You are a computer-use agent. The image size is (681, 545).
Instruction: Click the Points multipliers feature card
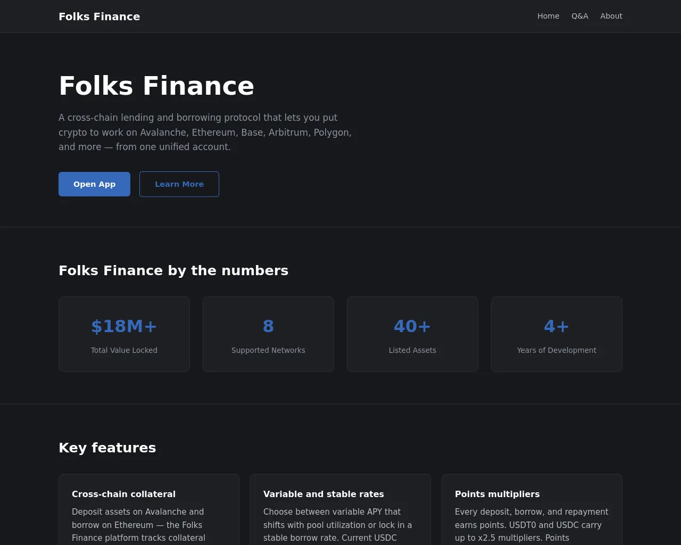pyautogui.click(x=532, y=509)
